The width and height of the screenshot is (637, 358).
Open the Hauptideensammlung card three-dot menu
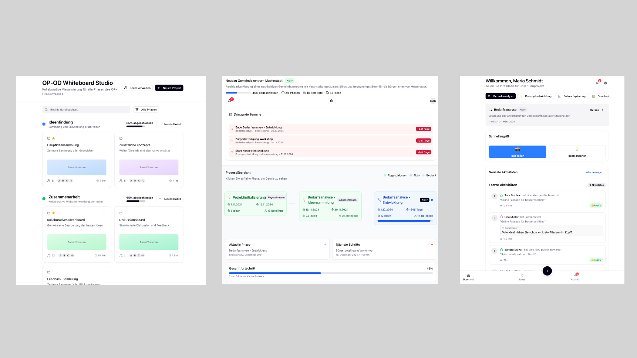pos(104,139)
